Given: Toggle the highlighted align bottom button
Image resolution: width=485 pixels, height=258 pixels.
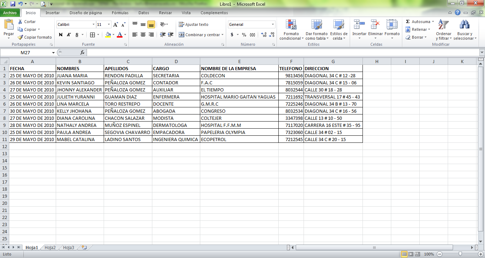Looking at the screenshot, I should (151, 24).
